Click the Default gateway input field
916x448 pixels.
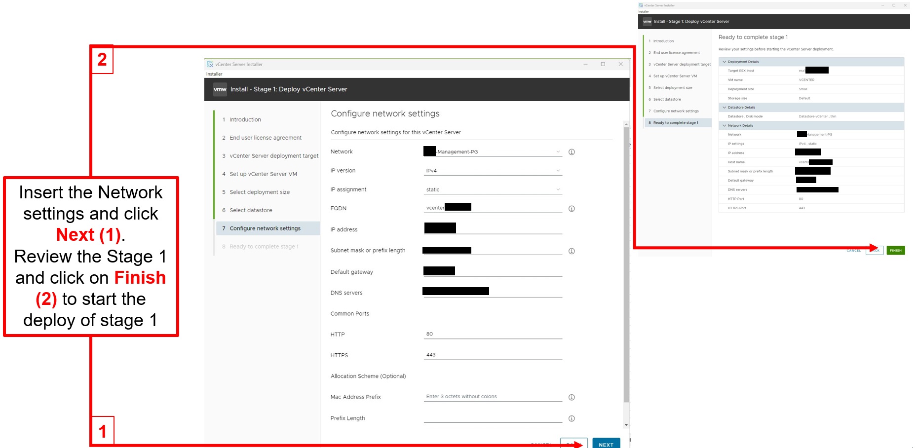point(493,271)
